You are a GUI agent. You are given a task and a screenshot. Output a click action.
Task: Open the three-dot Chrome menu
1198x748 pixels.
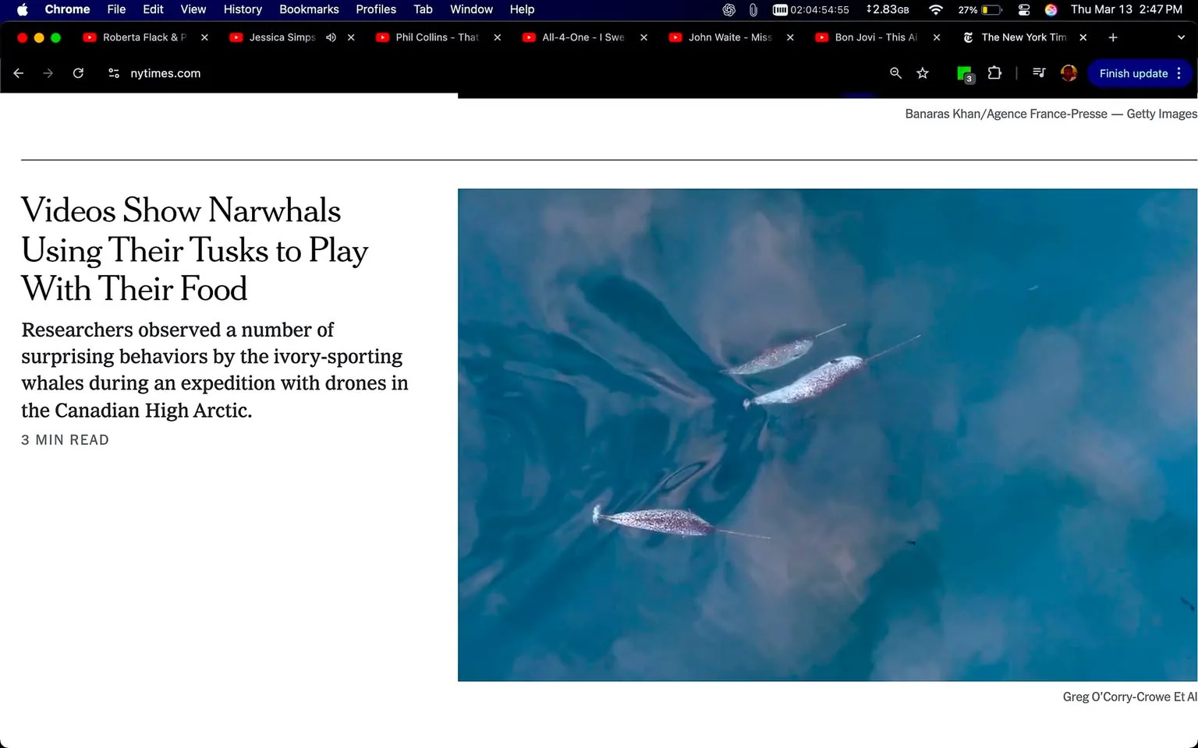click(x=1178, y=72)
